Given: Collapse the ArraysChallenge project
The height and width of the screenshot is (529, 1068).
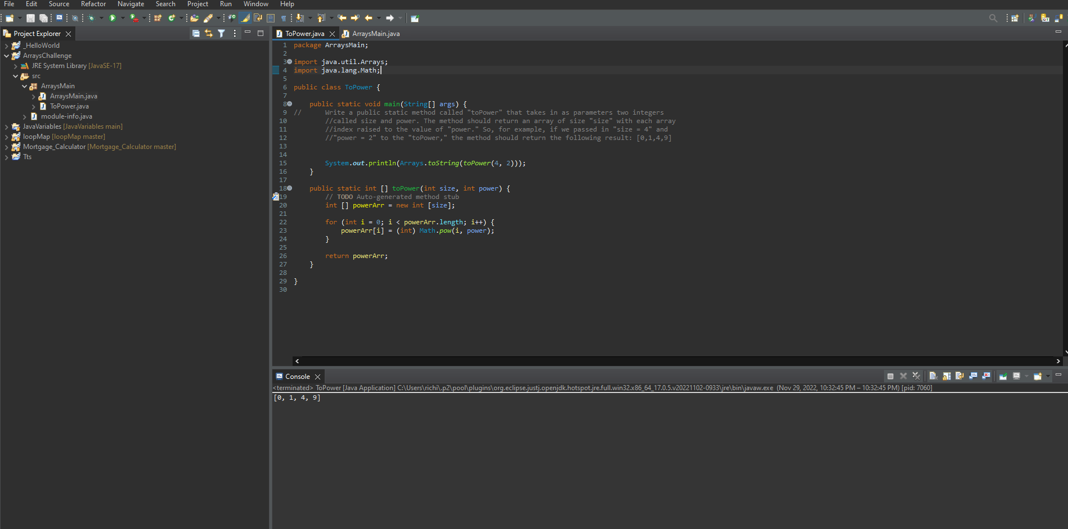Looking at the screenshot, I should pyautogui.click(x=7, y=56).
